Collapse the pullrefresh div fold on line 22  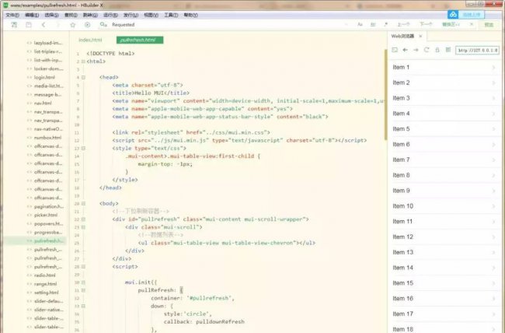(x=83, y=219)
